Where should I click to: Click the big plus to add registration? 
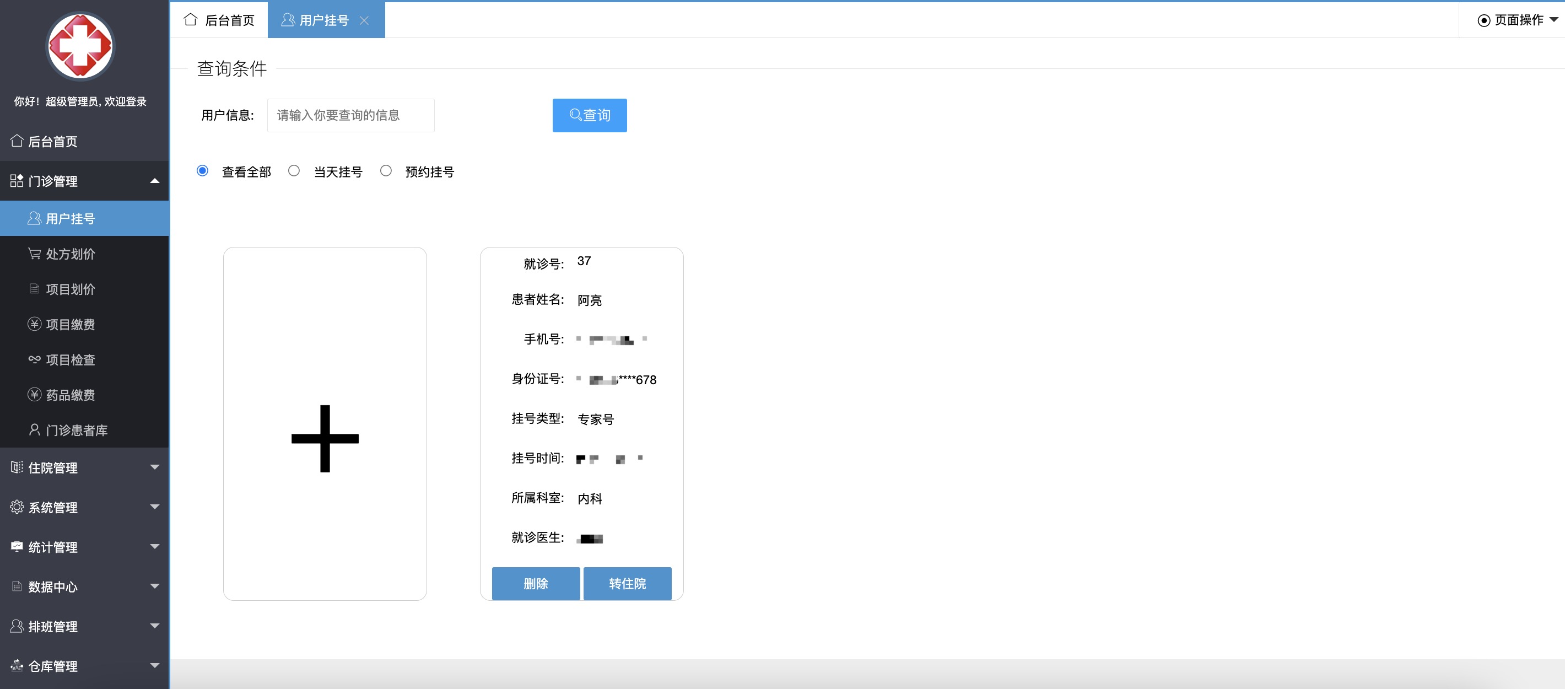[x=325, y=438]
